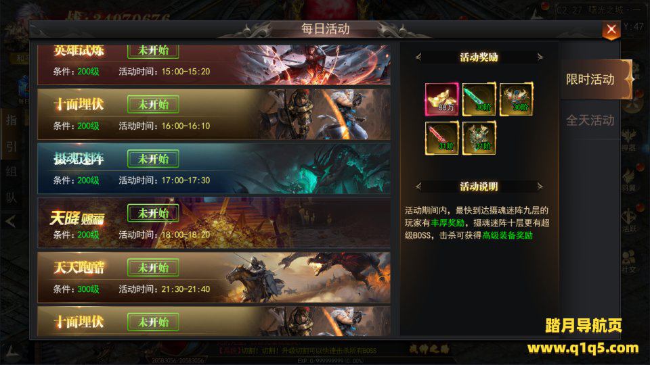The image size is (650, 365).
Task: Select the 英雄试炼 activity banner
Action: click(214, 65)
